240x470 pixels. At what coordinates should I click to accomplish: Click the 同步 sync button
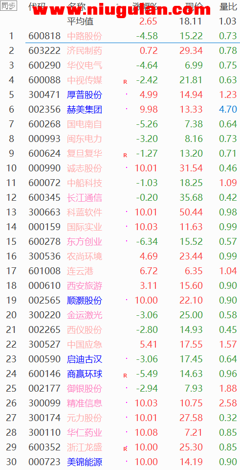9,6
